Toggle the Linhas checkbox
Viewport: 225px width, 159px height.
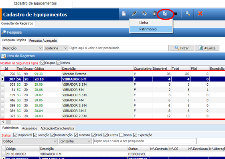pyautogui.click(x=58, y=63)
